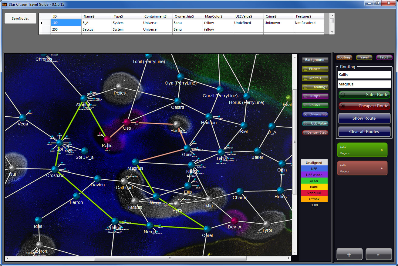The height and width of the screenshot is (266, 398).
Task: Select the row header arrow for row 100
Action: (x=42, y=23)
